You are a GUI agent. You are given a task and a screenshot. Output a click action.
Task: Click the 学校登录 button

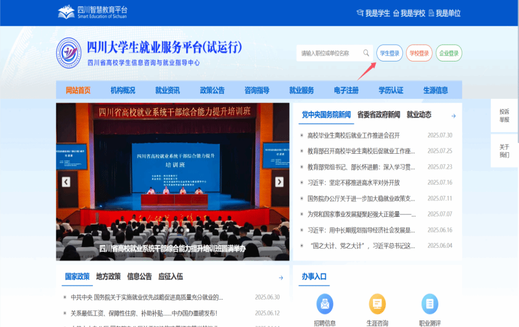(x=419, y=53)
